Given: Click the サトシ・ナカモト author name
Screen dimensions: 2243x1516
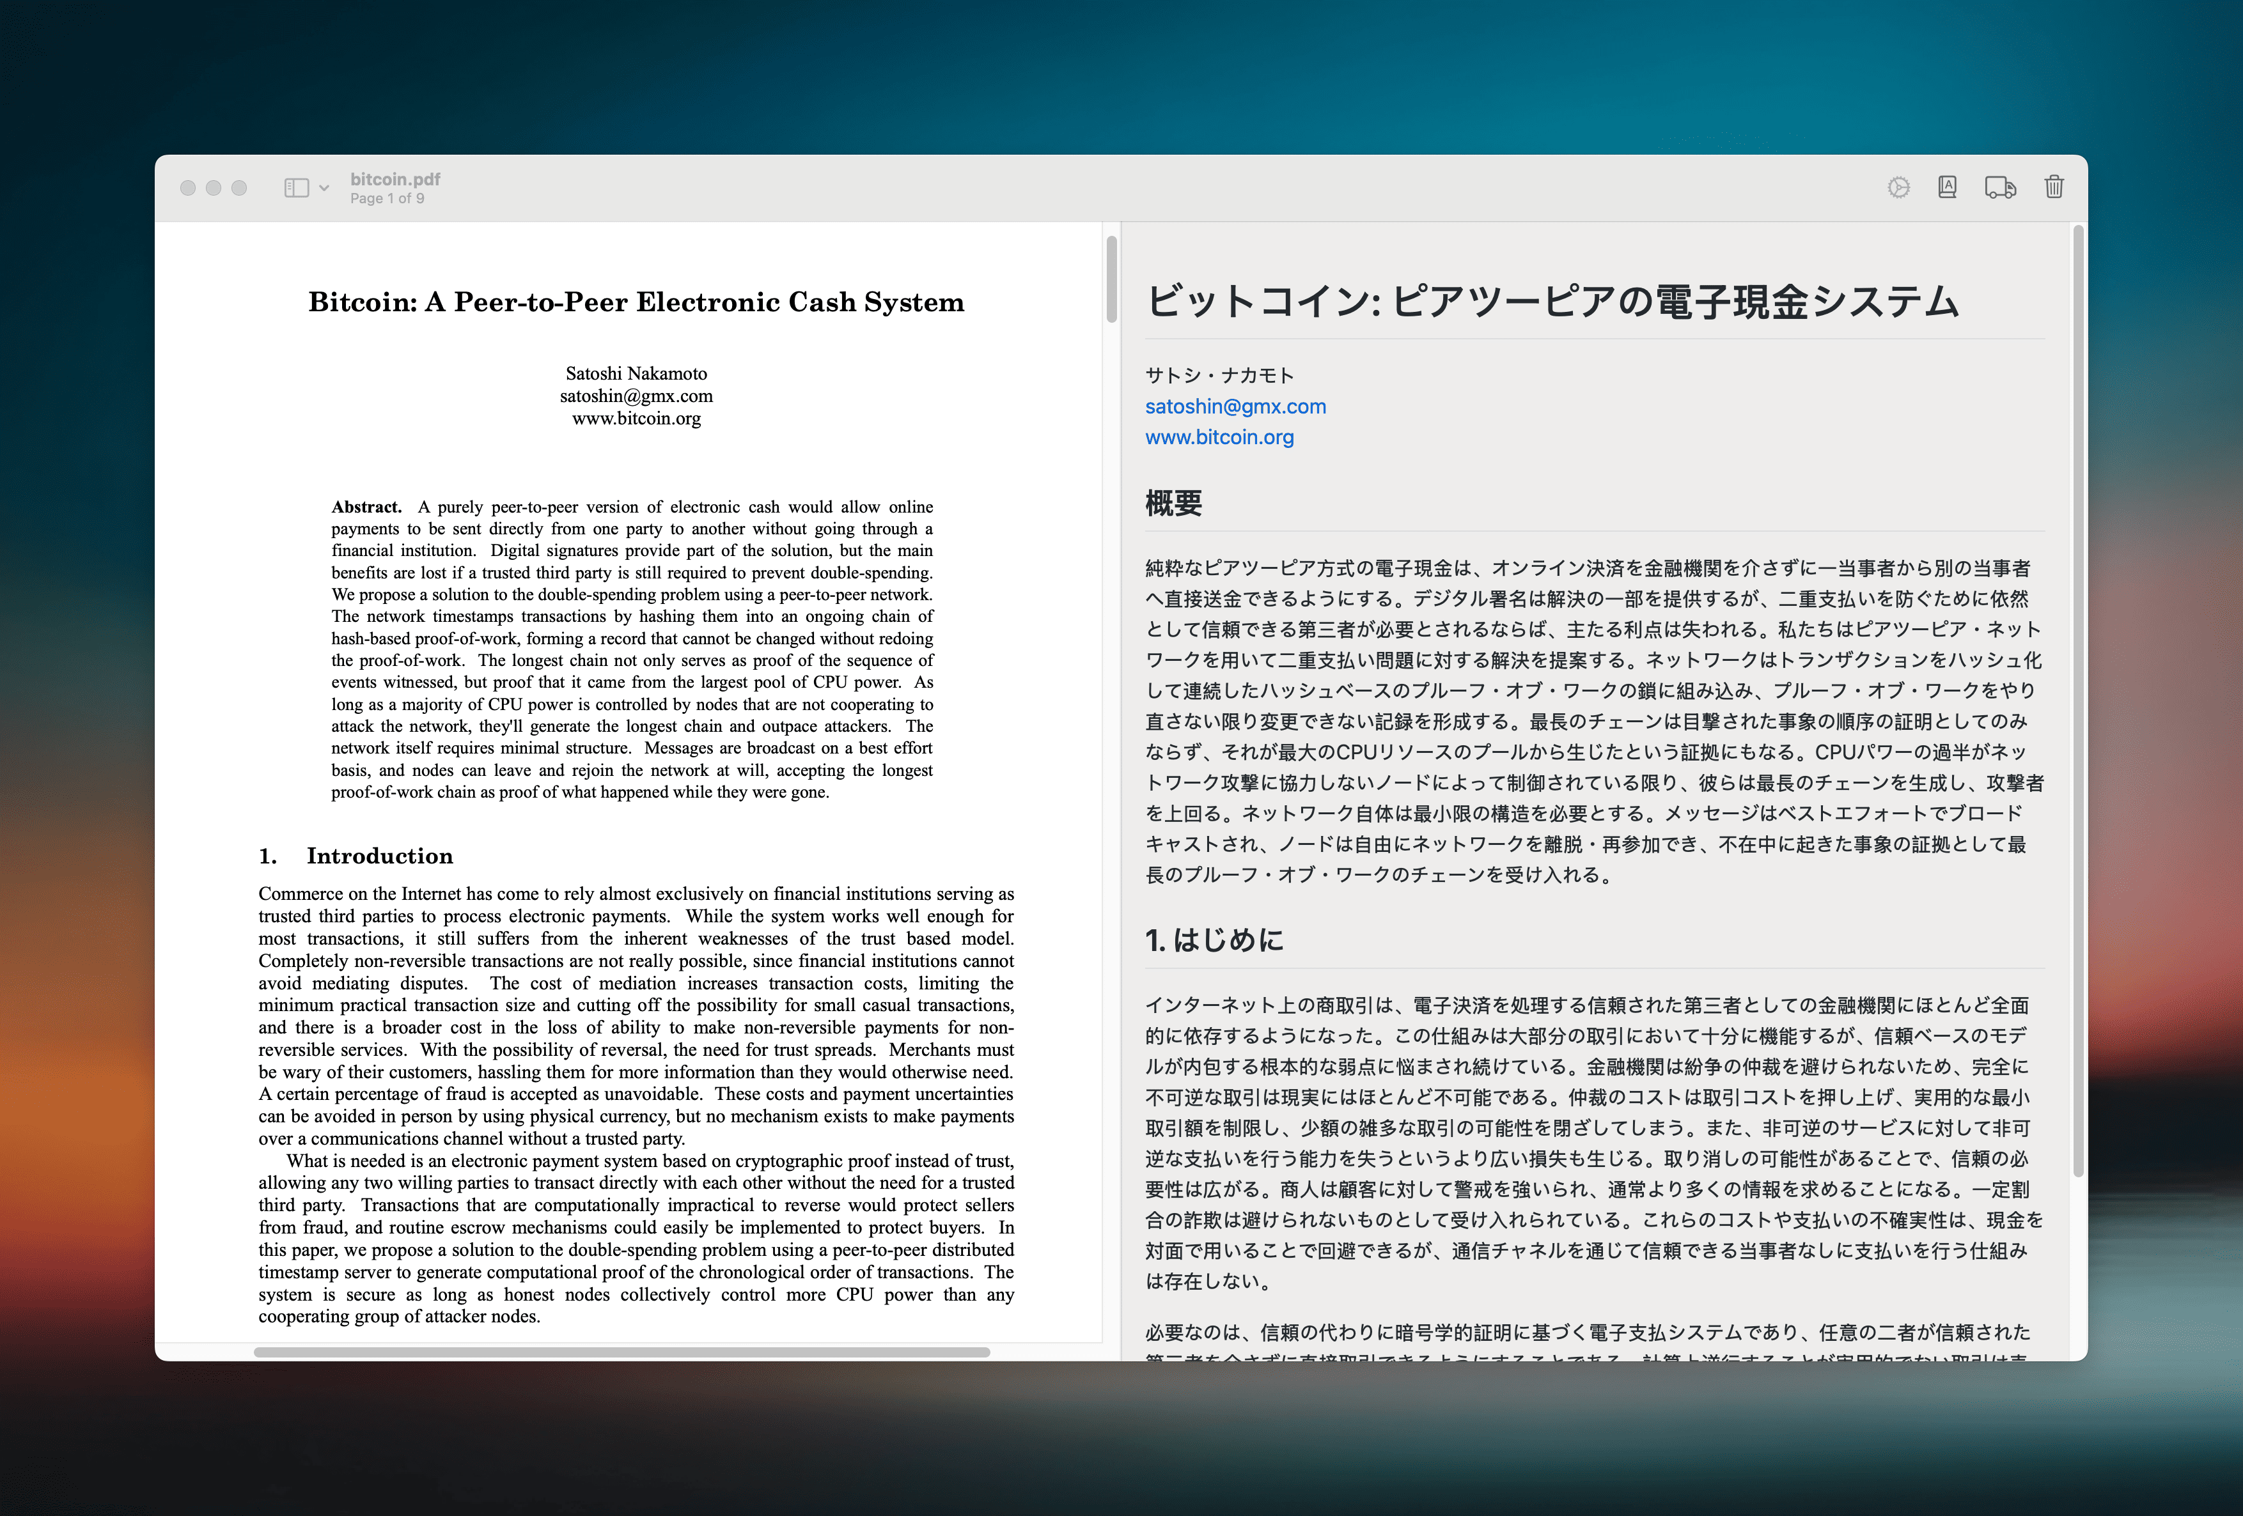Looking at the screenshot, I should tap(1218, 375).
